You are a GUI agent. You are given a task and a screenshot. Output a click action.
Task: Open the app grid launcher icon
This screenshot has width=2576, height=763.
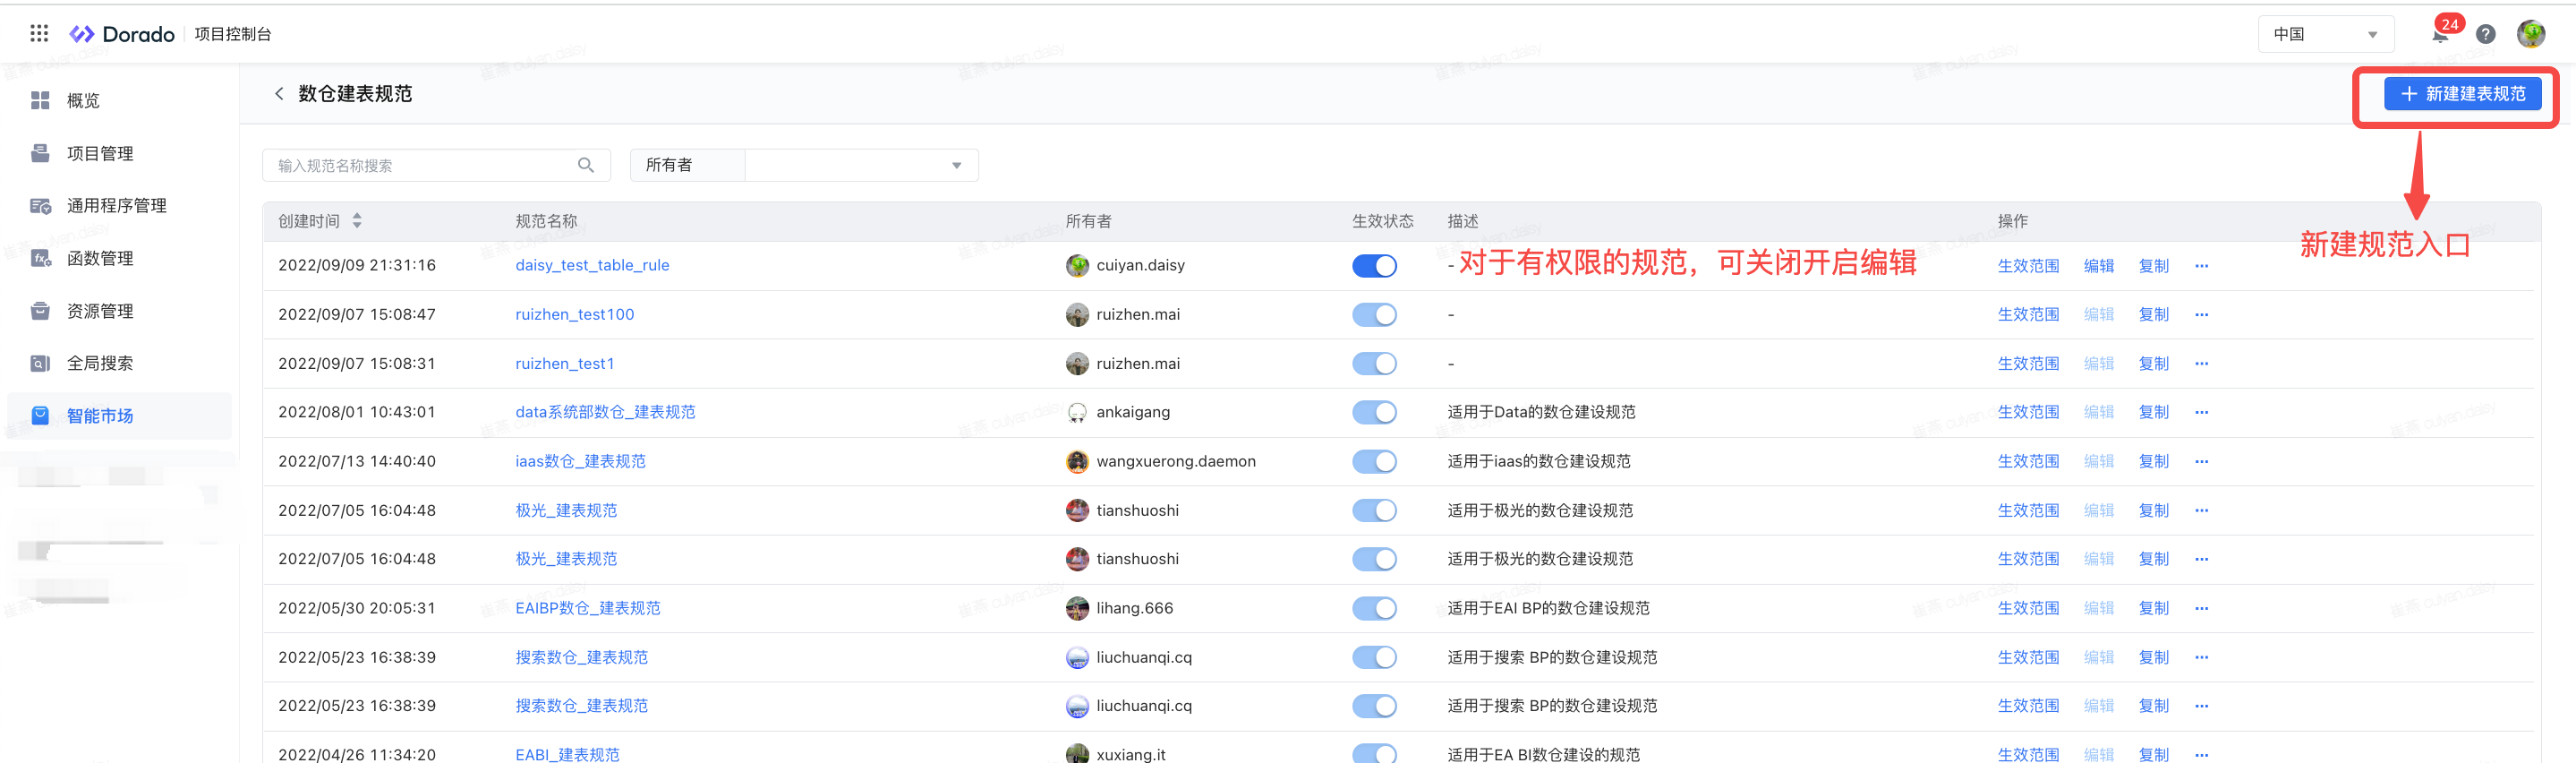click(x=39, y=34)
